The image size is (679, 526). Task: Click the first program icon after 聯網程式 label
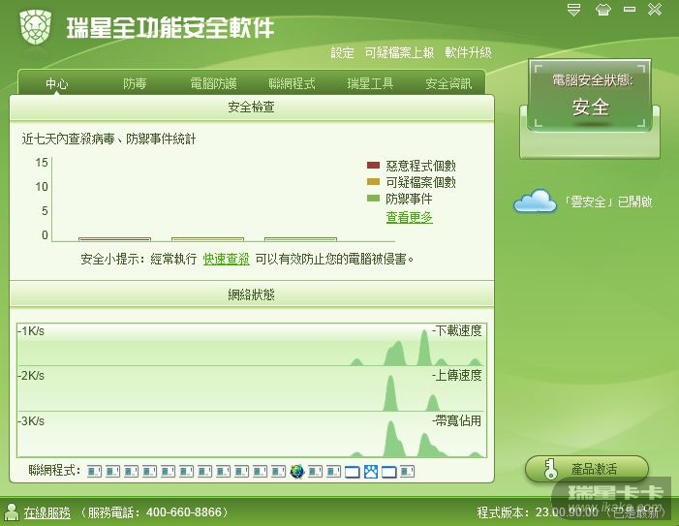pos(94,471)
